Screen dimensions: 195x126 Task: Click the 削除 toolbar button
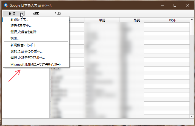point(58,13)
